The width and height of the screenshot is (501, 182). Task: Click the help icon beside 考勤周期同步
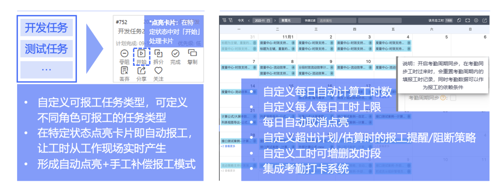coord(443,98)
